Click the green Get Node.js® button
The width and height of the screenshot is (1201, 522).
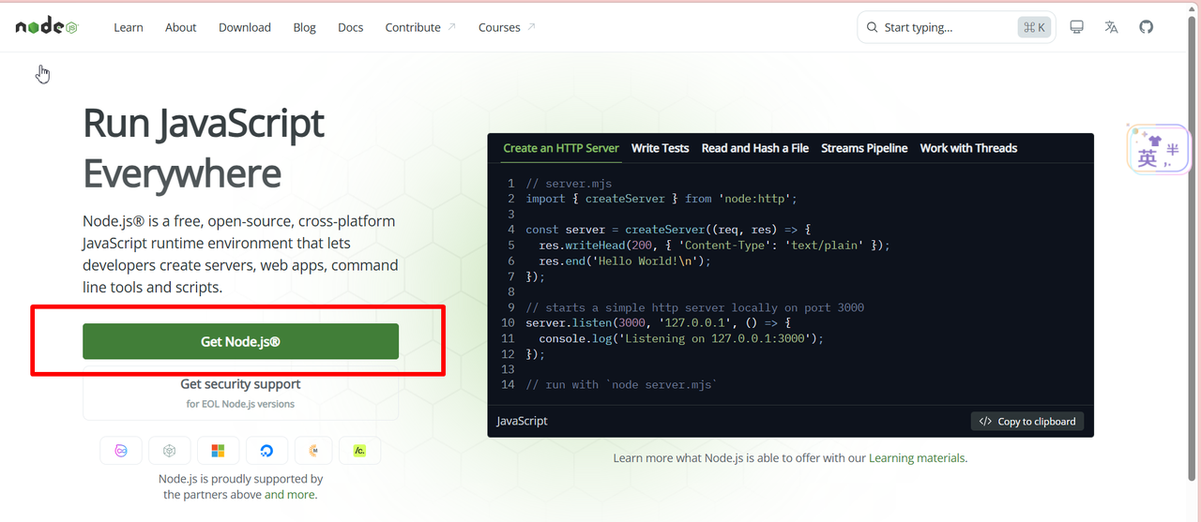(240, 341)
